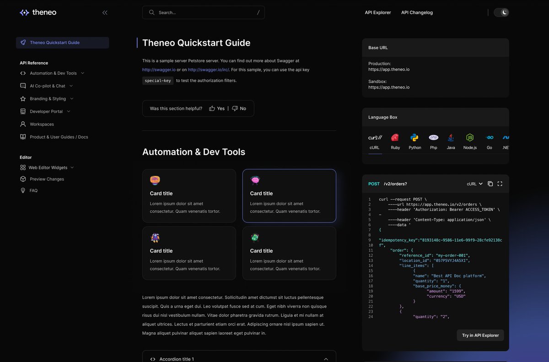
Task: Open FAQ sidebar link
Action: tap(33, 190)
